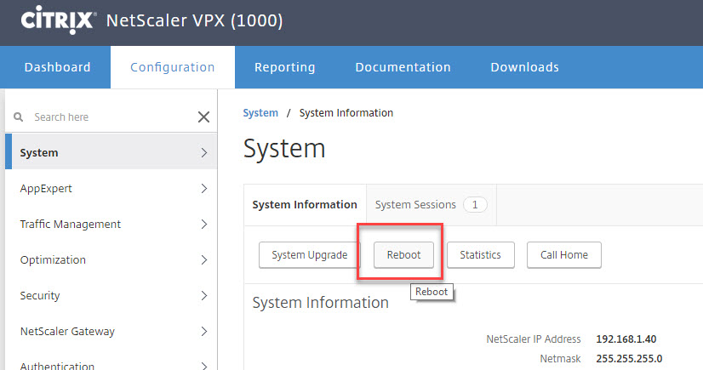Focus the 'Search here' field
The width and height of the screenshot is (703, 370).
112,117
